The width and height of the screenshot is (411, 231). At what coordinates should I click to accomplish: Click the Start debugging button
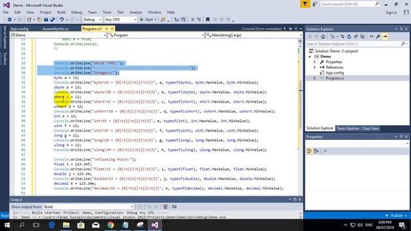[x=146, y=20]
